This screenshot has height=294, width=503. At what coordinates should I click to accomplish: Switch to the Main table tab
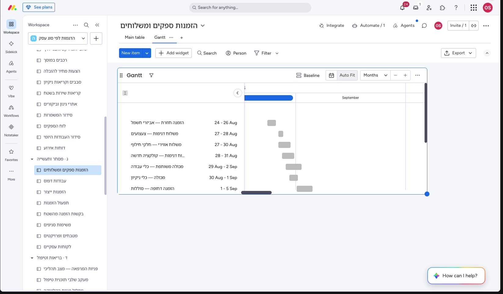[x=135, y=38]
